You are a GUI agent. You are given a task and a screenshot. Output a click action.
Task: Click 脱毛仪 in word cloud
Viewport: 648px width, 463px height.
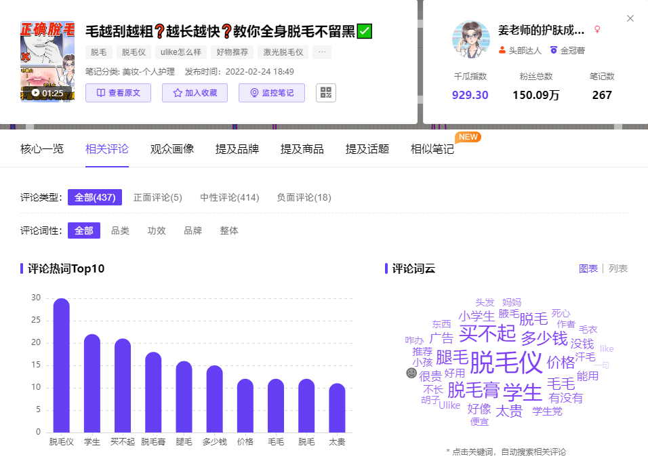506,362
